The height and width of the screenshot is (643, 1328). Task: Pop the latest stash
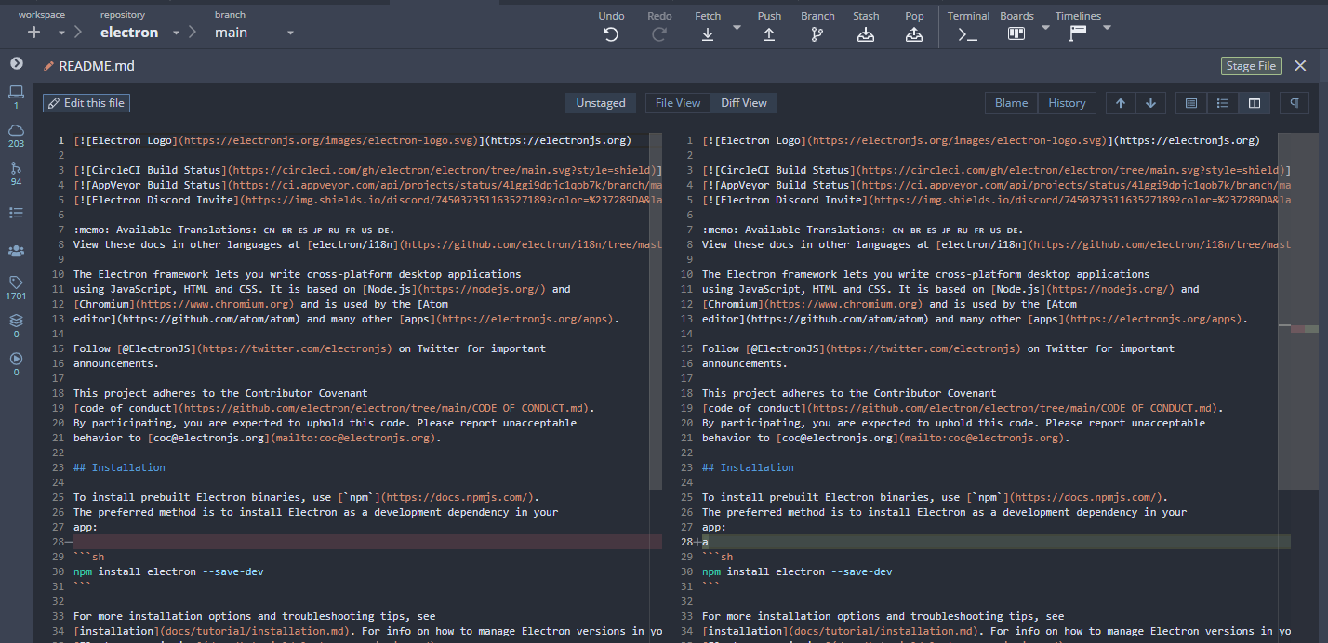[x=914, y=26]
